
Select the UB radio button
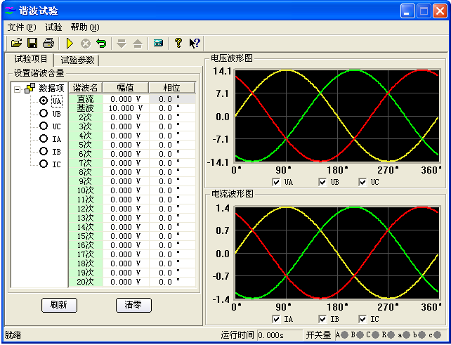[44, 113]
